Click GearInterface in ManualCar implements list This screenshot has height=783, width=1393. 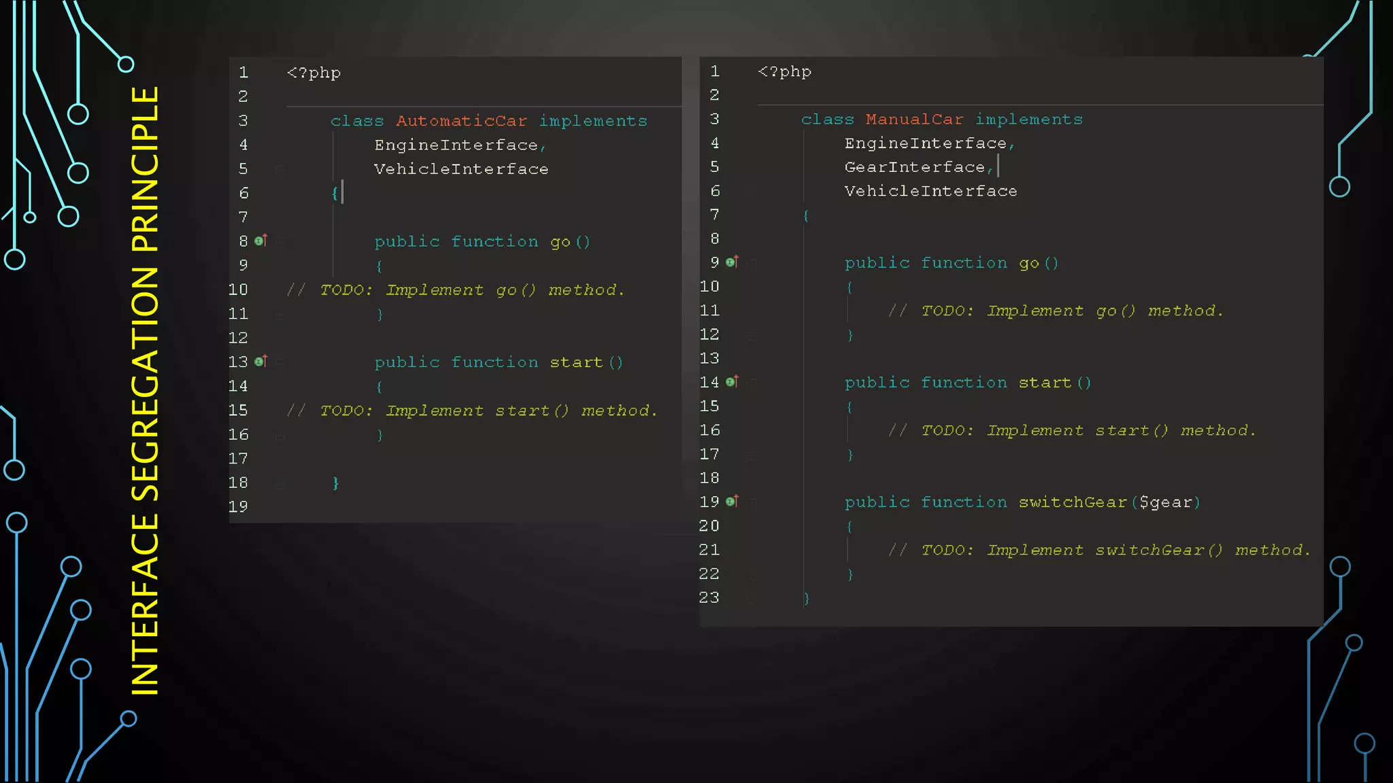tap(914, 167)
